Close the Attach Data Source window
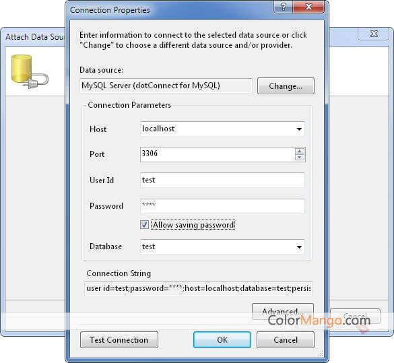This screenshot has height=363, width=394. pyautogui.click(x=374, y=34)
